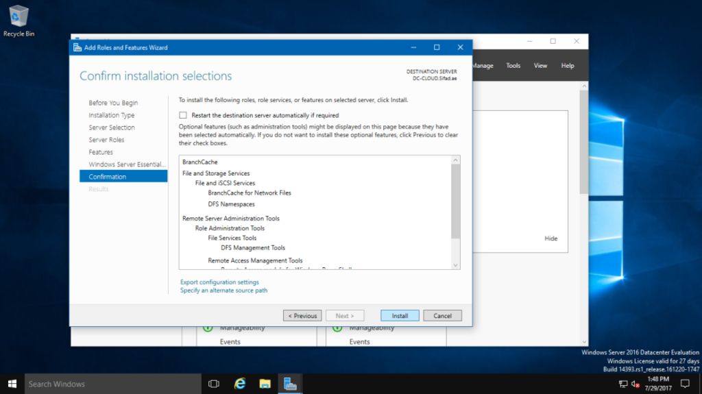Click the selections list scrollbar thumb

(x=455, y=201)
